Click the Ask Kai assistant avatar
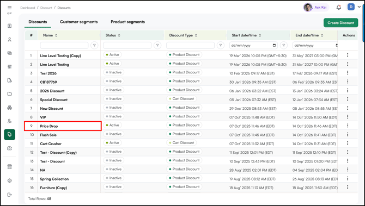The width and height of the screenshot is (365, 206). click(x=308, y=8)
